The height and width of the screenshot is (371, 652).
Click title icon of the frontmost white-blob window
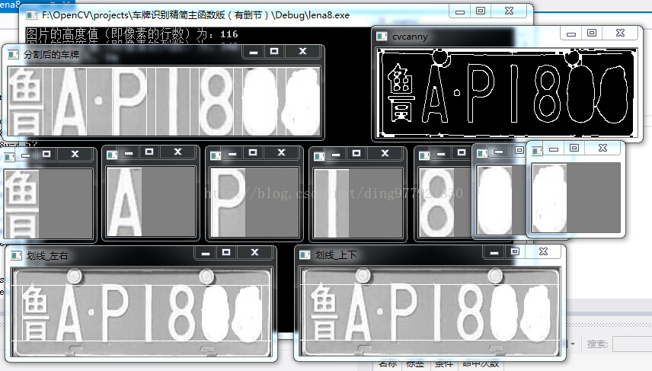(537, 151)
